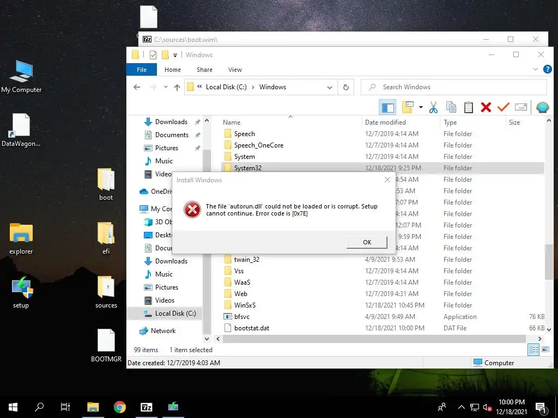Select the twain_32 folder

click(x=383, y=260)
